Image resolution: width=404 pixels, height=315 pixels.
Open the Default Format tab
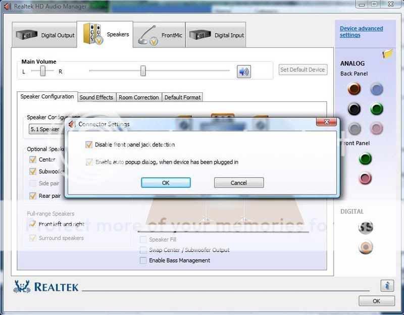click(182, 97)
